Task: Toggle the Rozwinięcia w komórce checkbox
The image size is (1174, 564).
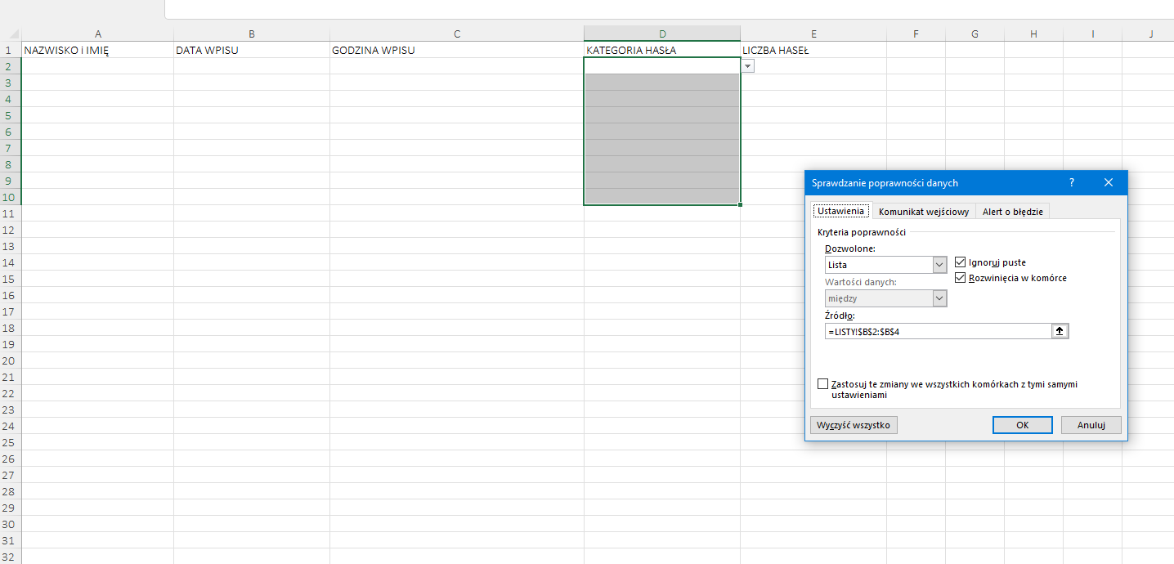Action: (961, 278)
